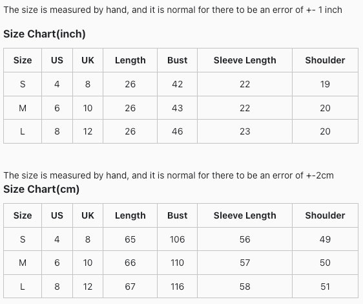This screenshot has width=363, height=304.
Task: Click the Length value 65 for size S
Action: [x=130, y=239]
